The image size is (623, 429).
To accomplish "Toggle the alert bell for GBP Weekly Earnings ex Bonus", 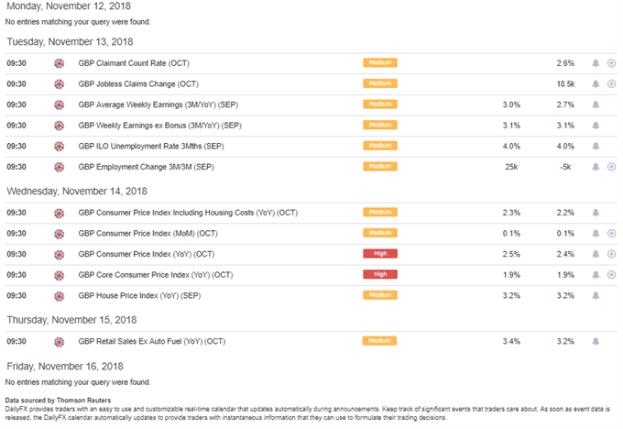I will point(595,126).
